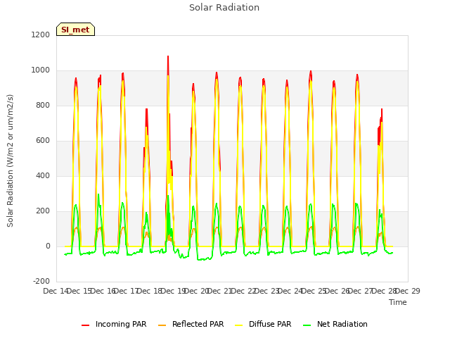The image size is (450, 338).
Task: Click the 200 y-axis tick value
Action: (43, 211)
